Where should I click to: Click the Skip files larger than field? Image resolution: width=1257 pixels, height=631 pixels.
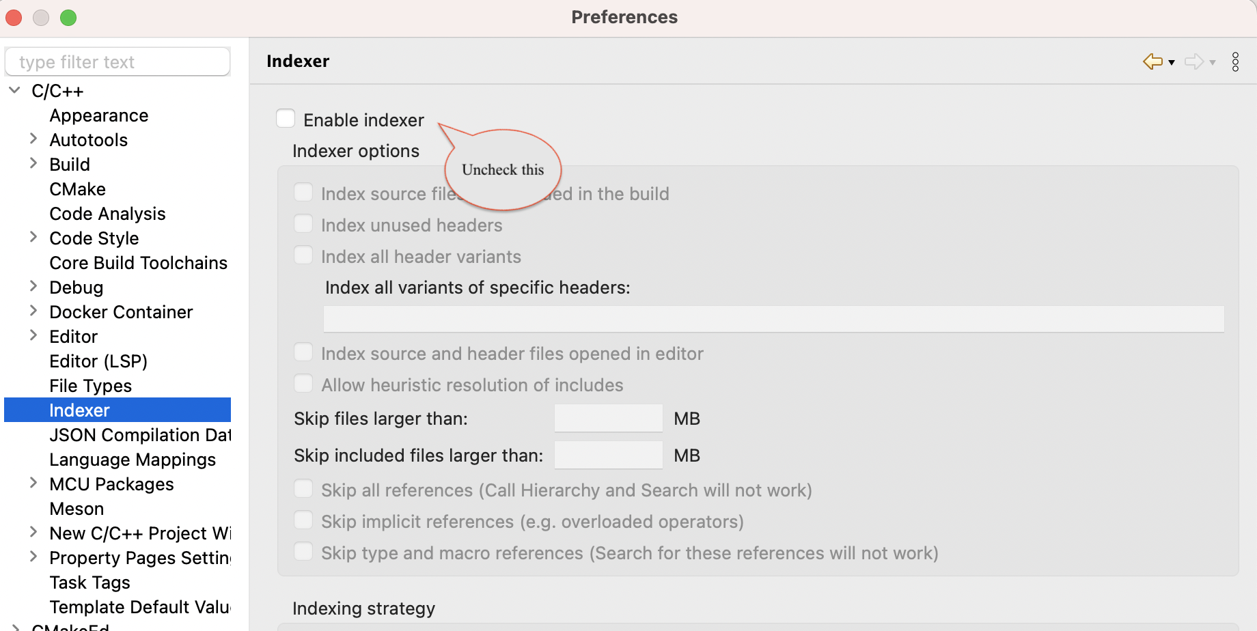pos(607,417)
